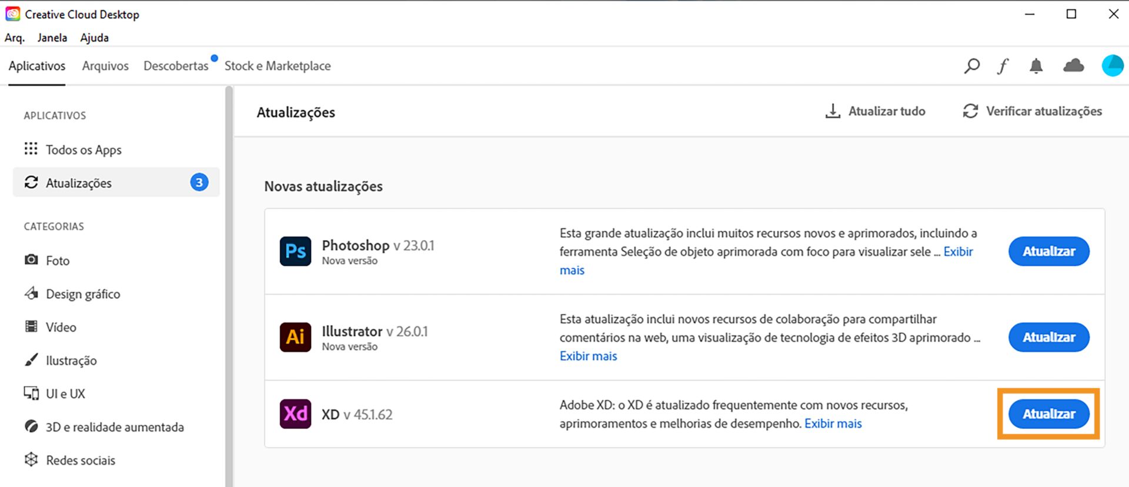Close the Creative Cloud Desktop window
Screen dimensions: 1129x487
(1113, 14)
